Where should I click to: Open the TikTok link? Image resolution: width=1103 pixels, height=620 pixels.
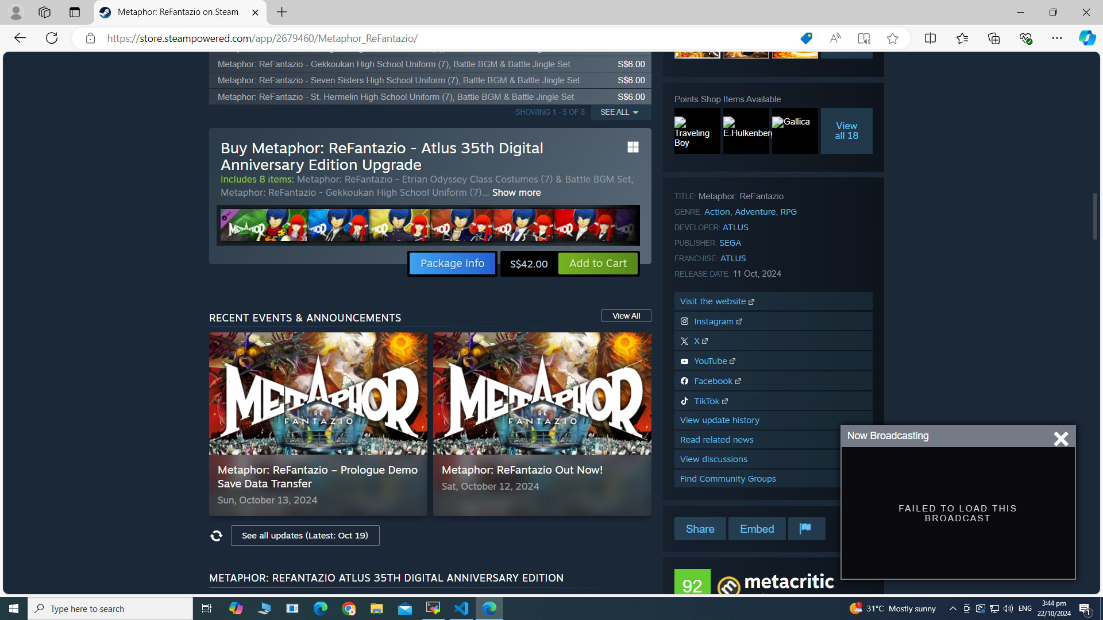pos(707,401)
